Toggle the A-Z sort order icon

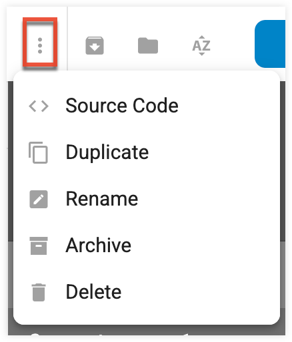pyautogui.click(x=201, y=46)
